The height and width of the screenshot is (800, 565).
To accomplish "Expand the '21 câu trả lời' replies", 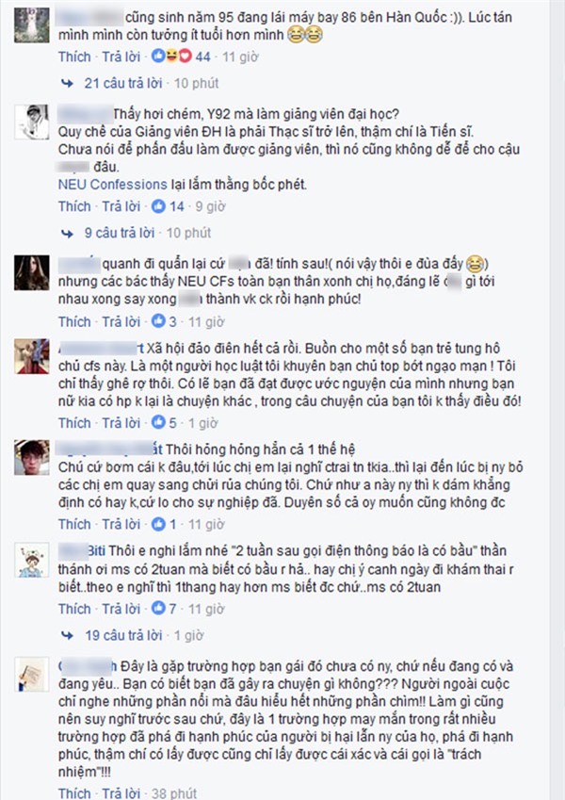I will (x=123, y=83).
